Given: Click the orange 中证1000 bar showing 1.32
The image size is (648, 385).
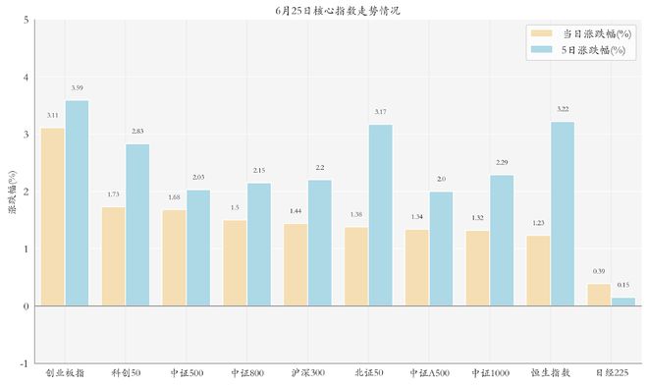Looking at the screenshot, I should tap(478, 268).
